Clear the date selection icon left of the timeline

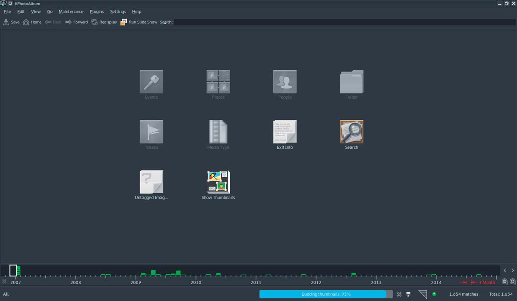pyautogui.click(x=4, y=281)
